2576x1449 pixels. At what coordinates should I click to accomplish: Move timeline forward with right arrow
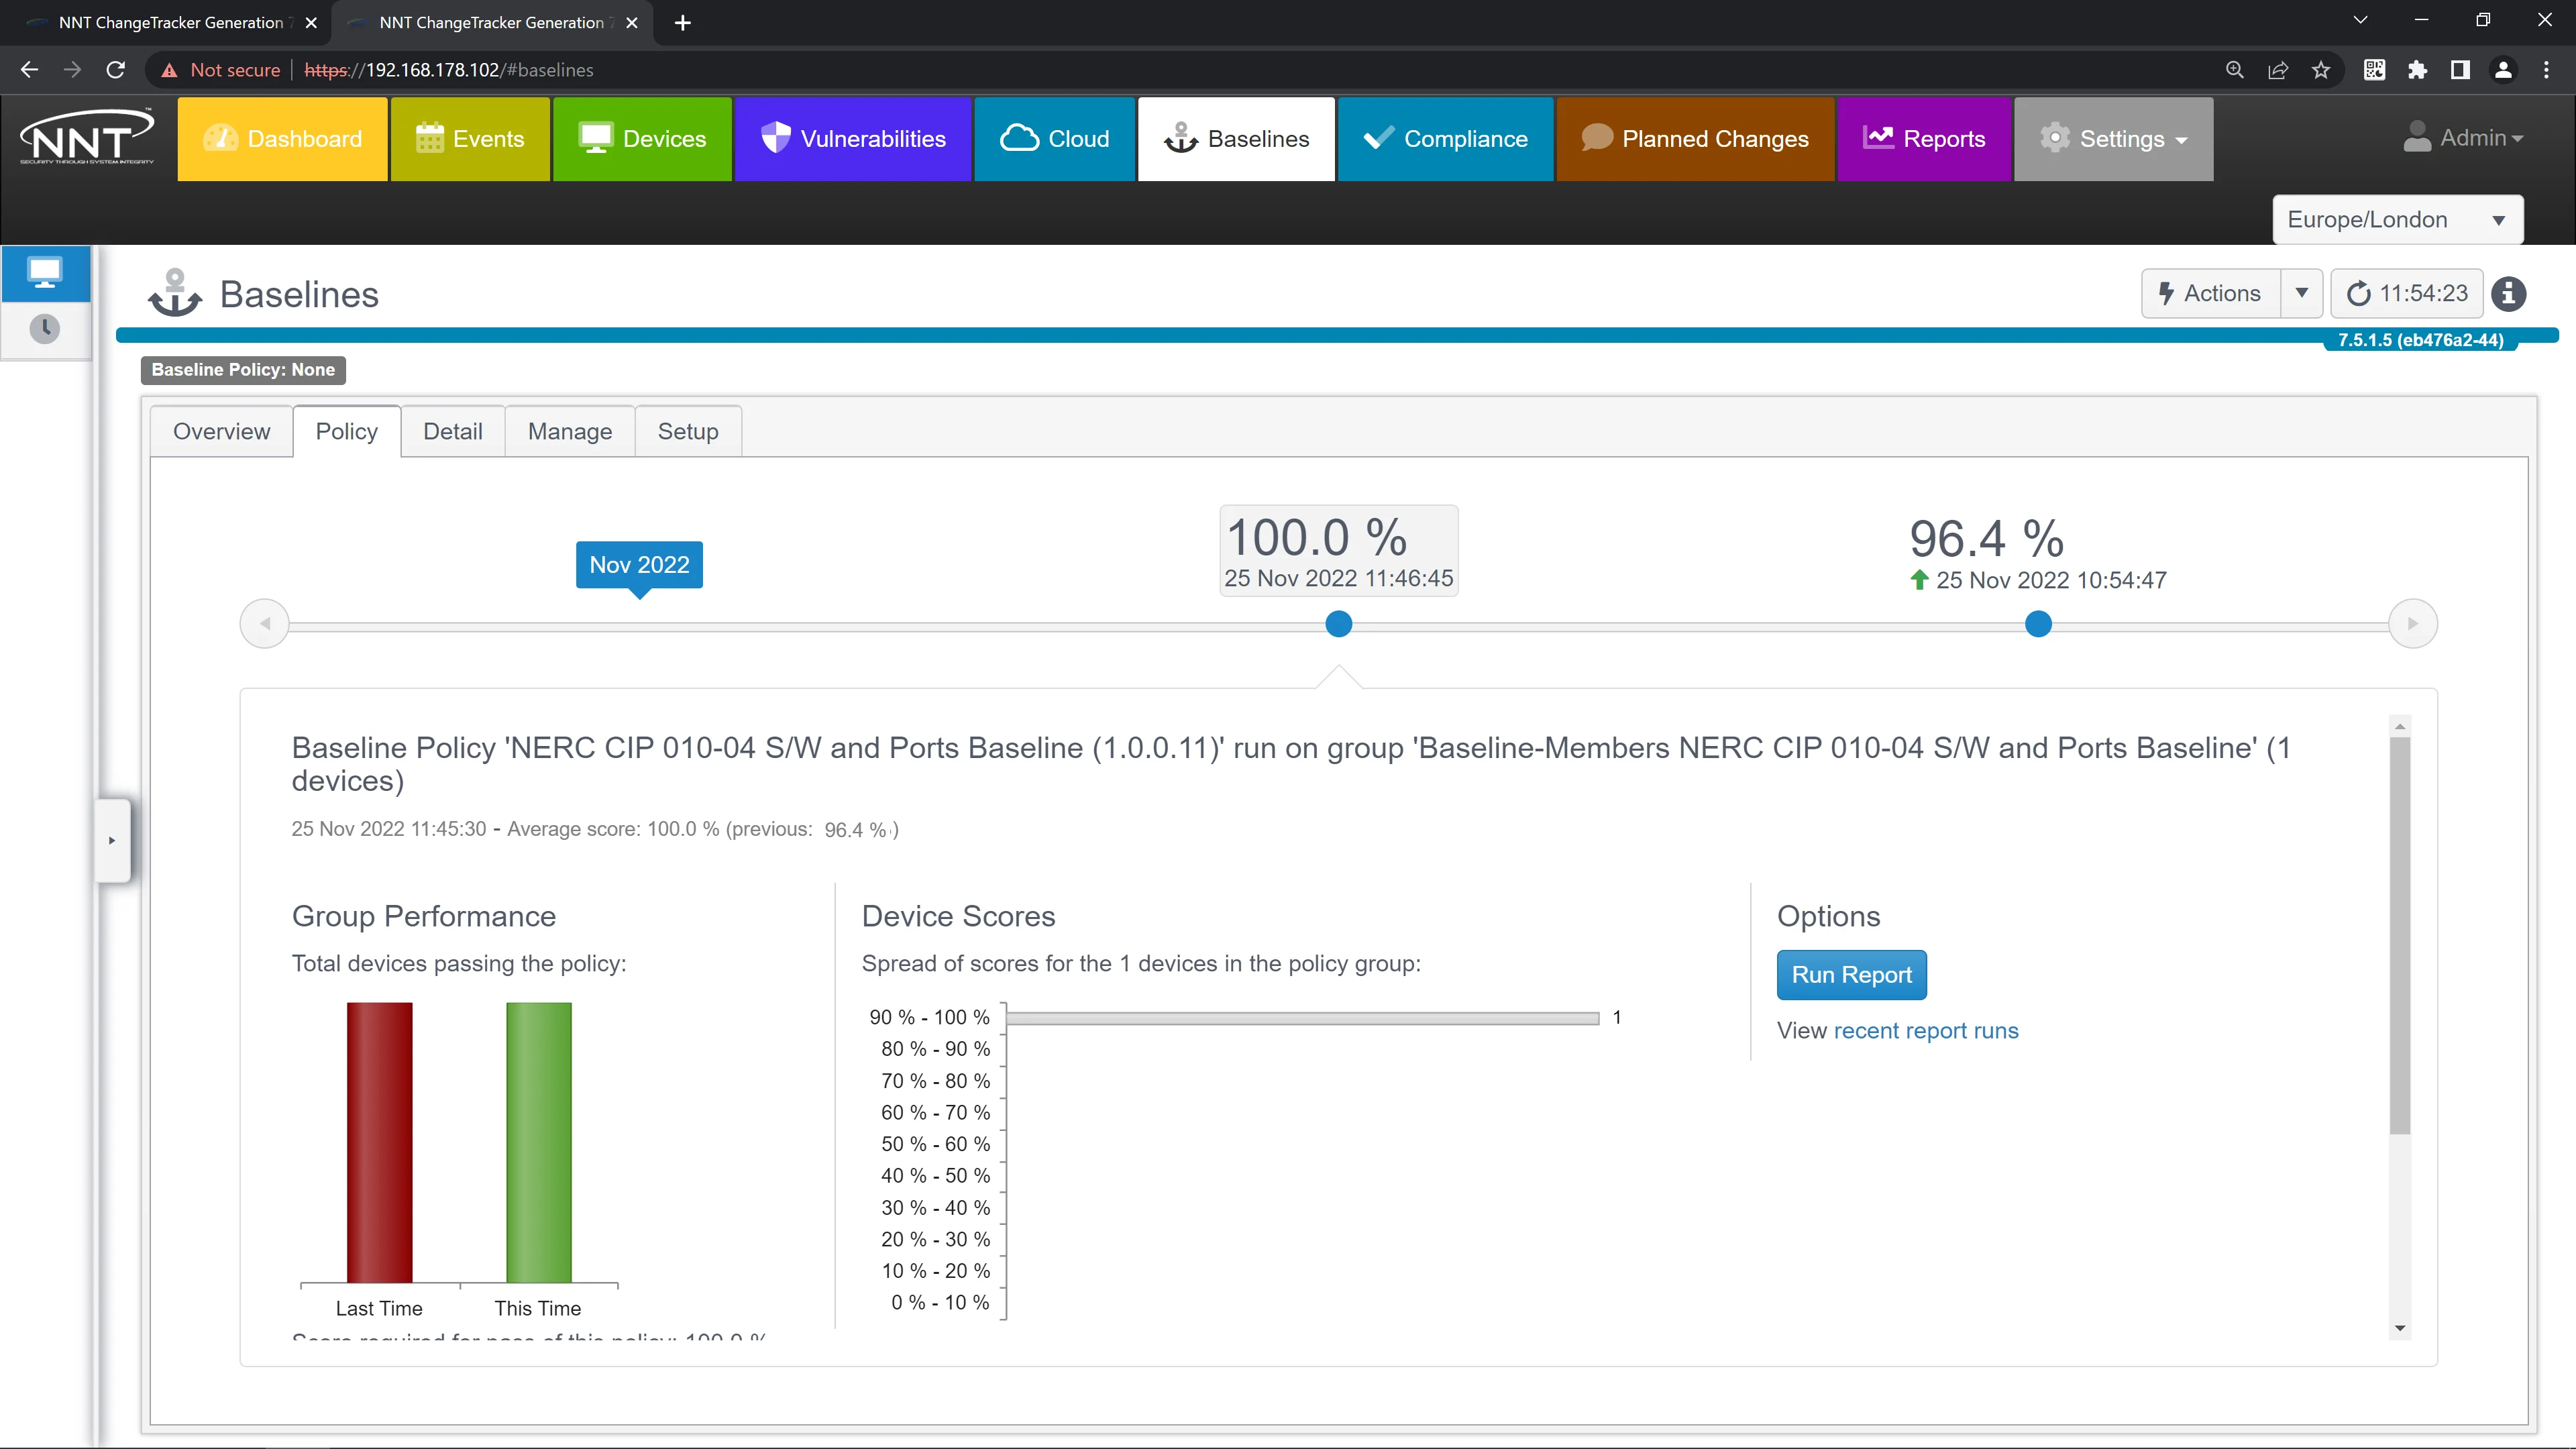click(2413, 623)
